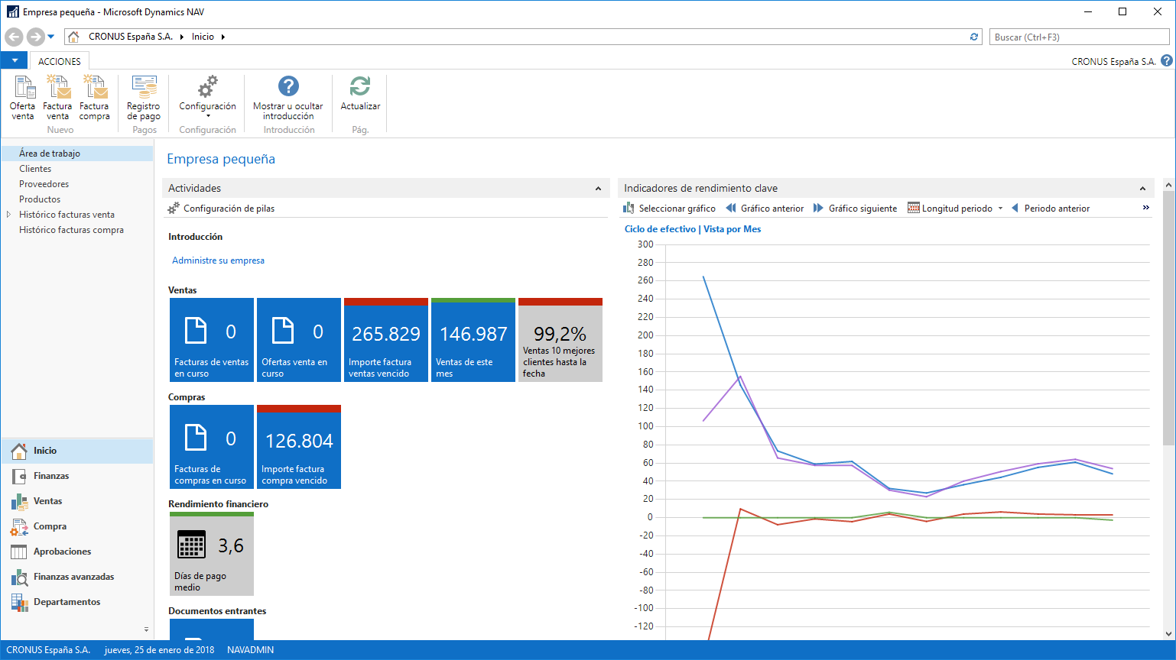
Task: Click the date in status bar
Action: [x=159, y=650]
